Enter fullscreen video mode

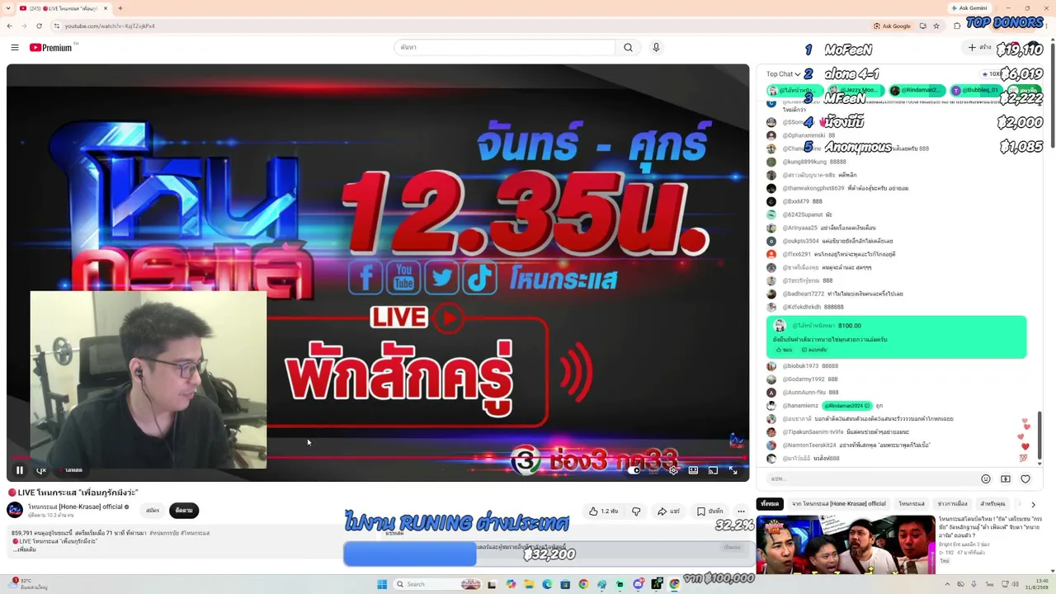coord(733,470)
